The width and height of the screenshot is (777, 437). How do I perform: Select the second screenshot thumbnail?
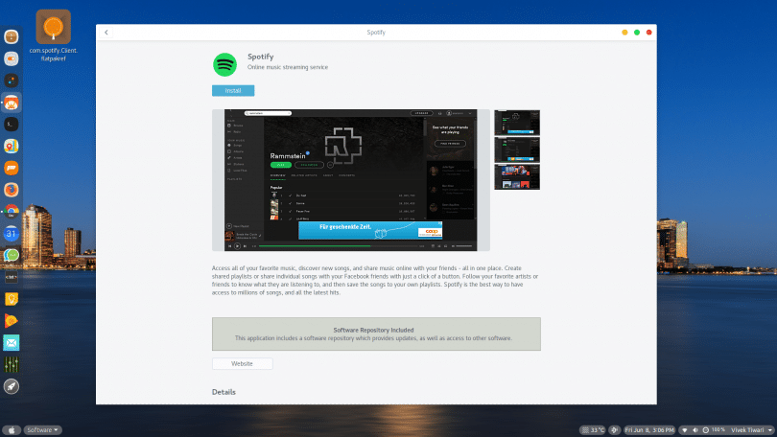[x=517, y=149]
